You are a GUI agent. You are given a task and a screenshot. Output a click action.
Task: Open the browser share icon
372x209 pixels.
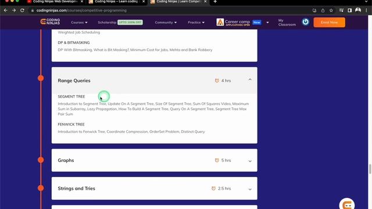tap(323, 10)
